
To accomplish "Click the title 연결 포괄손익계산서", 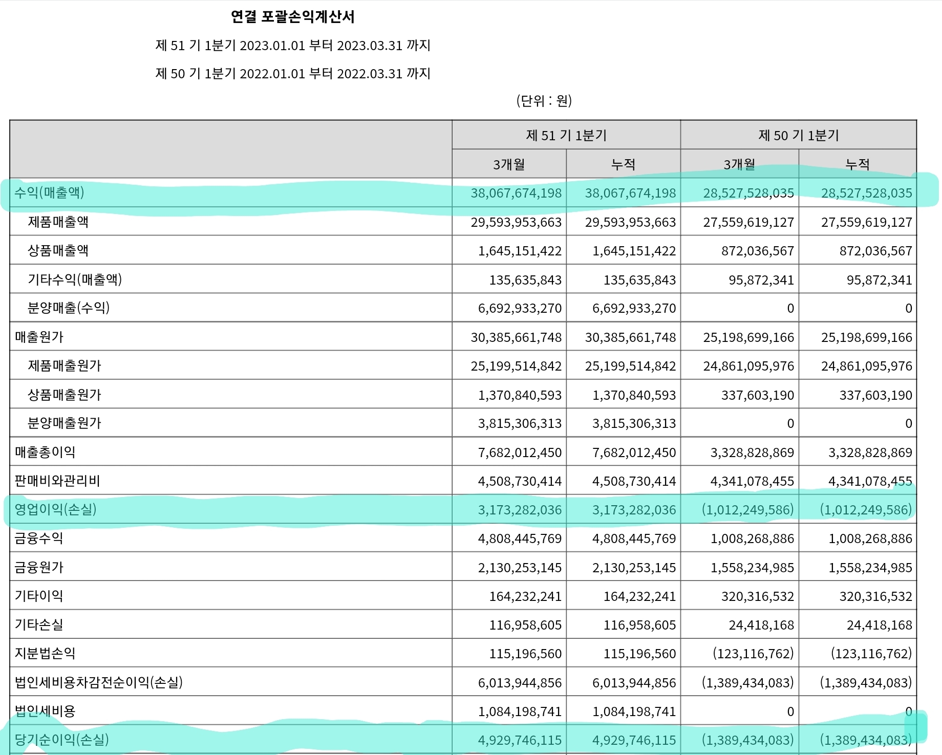I will 292,17.
